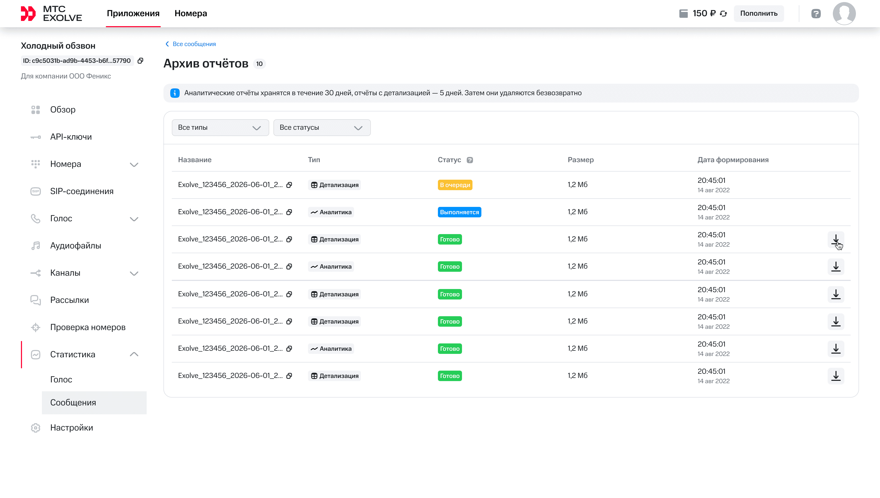Expand the Голос sidebar group
The image size is (880, 498).
134,219
